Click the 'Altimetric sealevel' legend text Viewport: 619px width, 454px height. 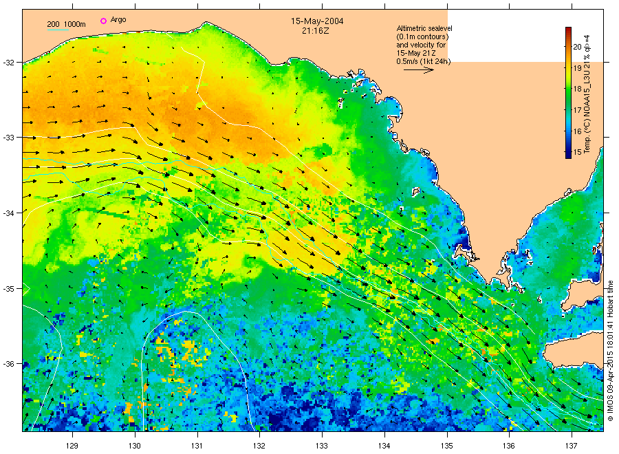[424, 28]
